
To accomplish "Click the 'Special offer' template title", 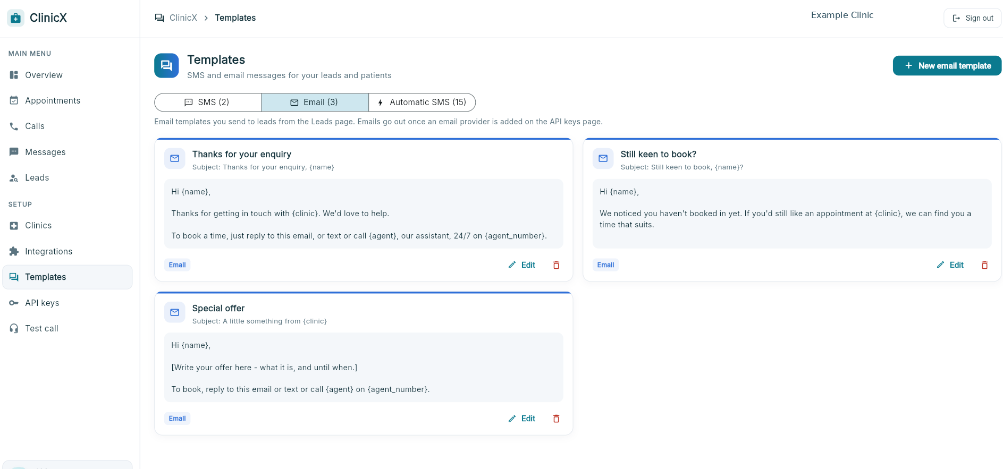I will (x=218, y=308).
